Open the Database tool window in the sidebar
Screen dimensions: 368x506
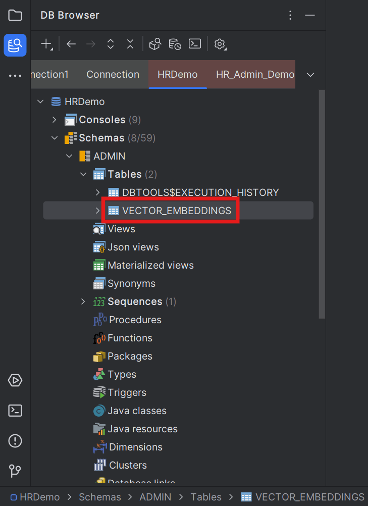pyautogui.click(x=15, y=45)
